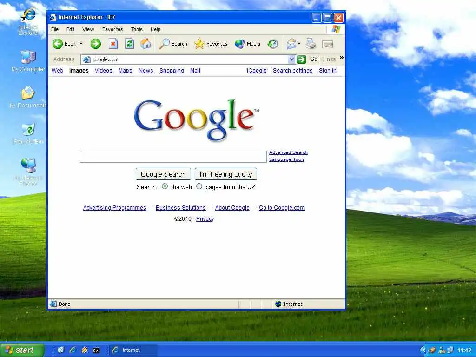The image size is (476, 357).
Task: Click the green Back arrow icon
Action: point(57,44)
